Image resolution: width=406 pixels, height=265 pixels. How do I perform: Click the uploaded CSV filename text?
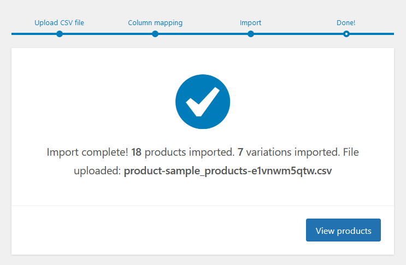point(228,171)
